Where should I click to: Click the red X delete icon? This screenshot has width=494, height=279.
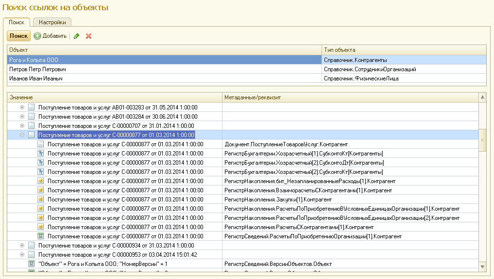click(89, 36)
